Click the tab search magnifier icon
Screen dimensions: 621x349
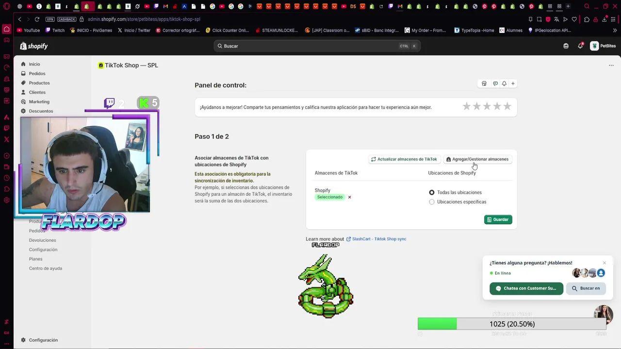587,6
